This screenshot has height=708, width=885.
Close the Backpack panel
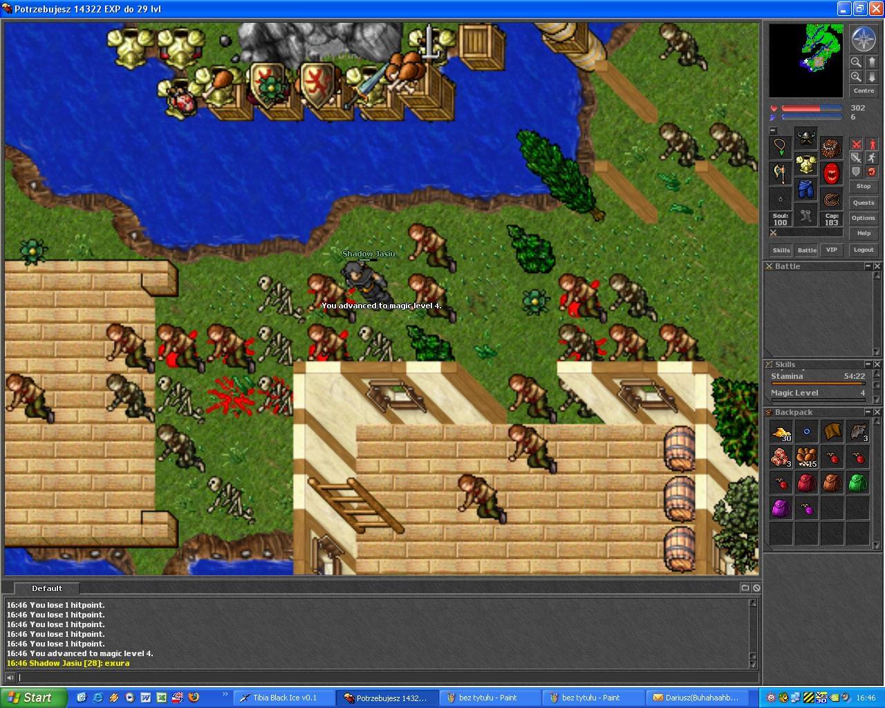point(877,412)
